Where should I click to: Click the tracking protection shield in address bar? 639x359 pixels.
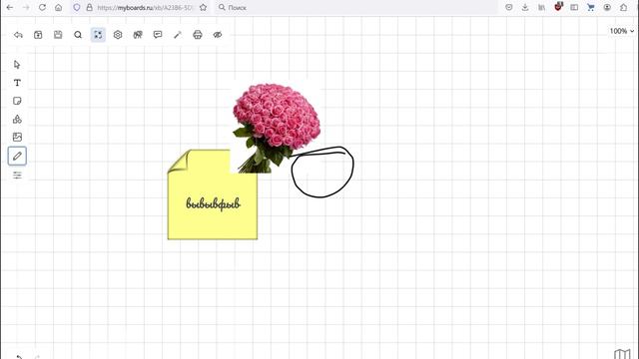(x=77, y=7)
